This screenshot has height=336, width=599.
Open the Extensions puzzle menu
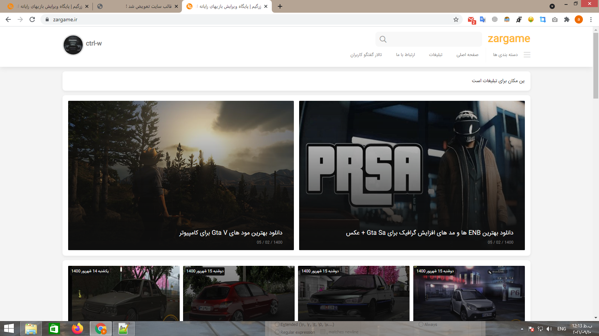coord(567,19)
